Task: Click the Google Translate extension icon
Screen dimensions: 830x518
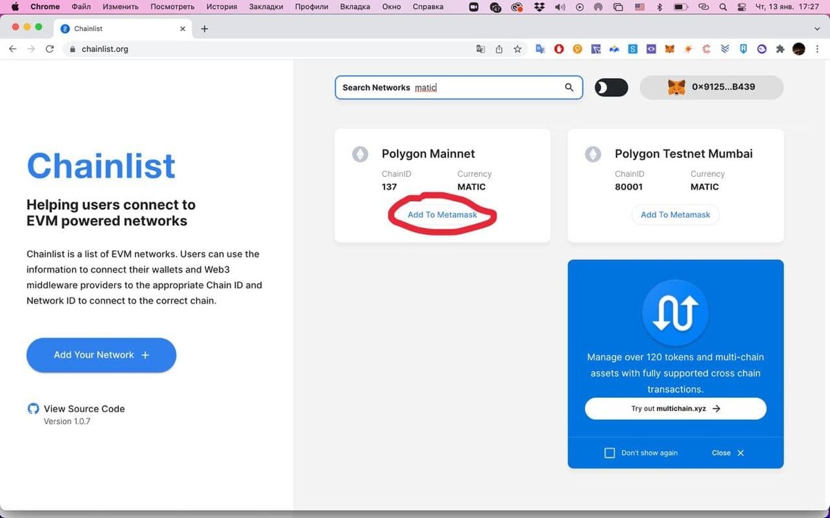Action: tap(541, 49)
